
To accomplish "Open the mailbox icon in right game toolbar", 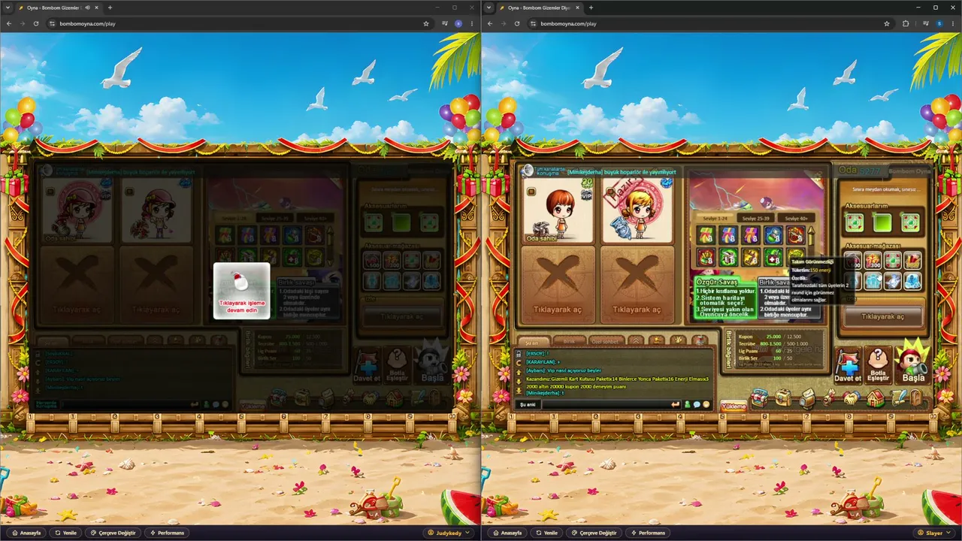I will 806,398.
